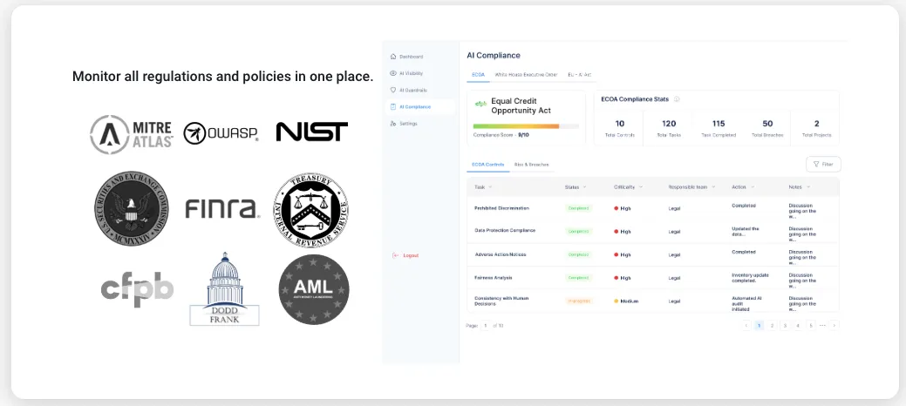Click the MITRE ATLAS logo
Screen dimensions: 906x406
click(x=132, y=134)
